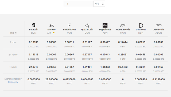Click the hashrate input field showing 14
Image resolution: width=171 pixels, height=97 pixels.
tap(78, 4)
